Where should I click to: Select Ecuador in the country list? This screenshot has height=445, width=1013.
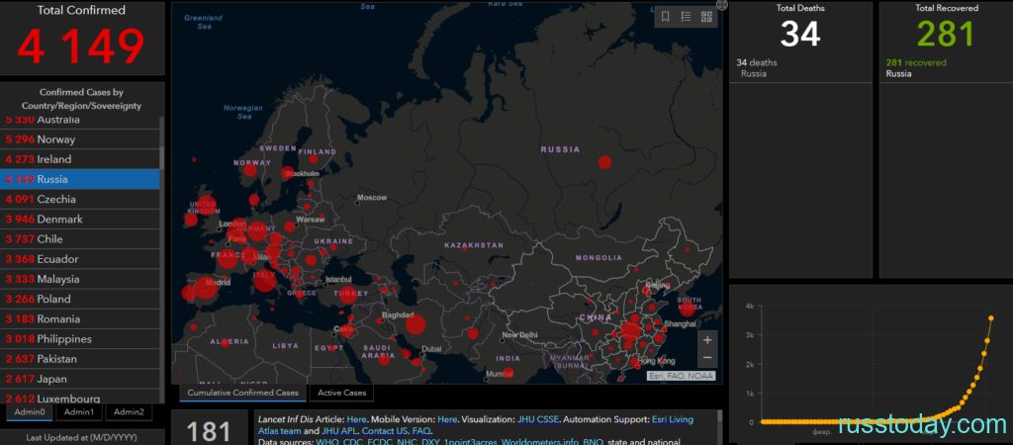(80, 260)
